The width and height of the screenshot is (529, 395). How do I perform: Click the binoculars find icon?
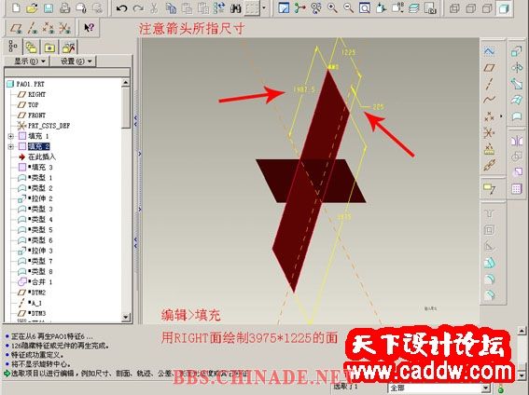pos(235,8)
